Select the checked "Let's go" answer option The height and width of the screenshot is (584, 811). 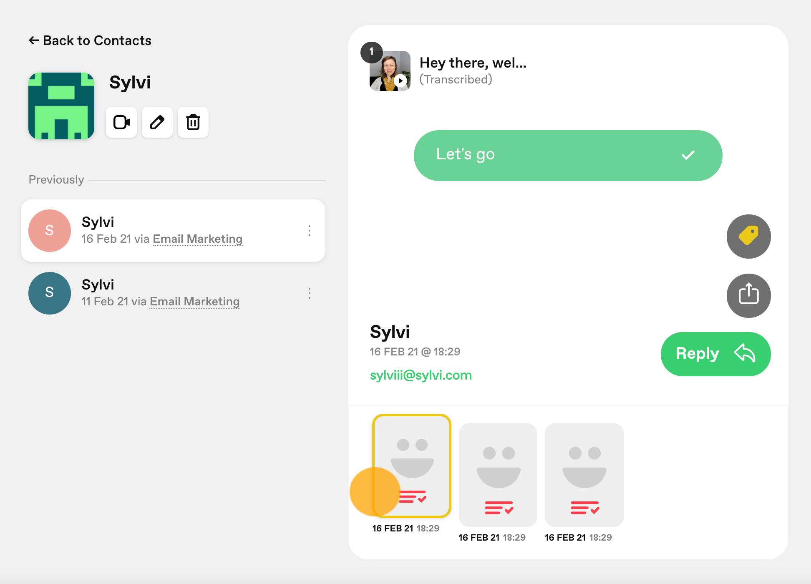pyautogui.click(x=568, y=155)
